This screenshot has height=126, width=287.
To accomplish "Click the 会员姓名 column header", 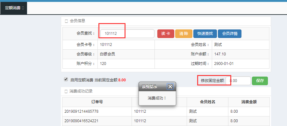I will [x=207, y=102].
